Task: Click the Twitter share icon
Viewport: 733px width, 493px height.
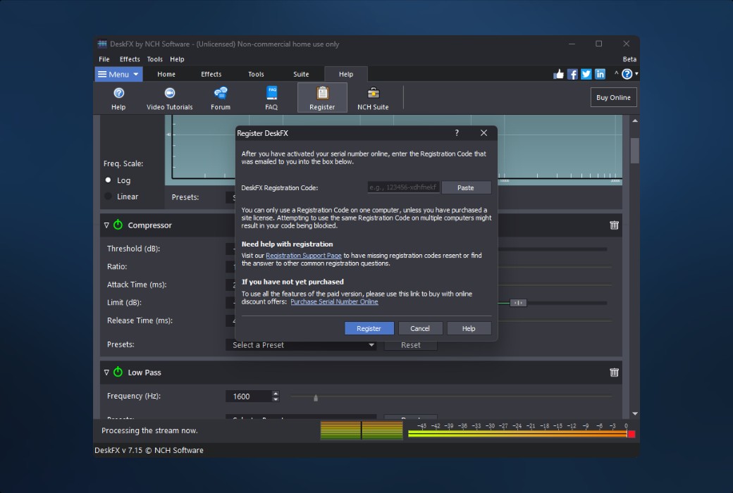Action: pyautogui.click(x=586, y=73)
